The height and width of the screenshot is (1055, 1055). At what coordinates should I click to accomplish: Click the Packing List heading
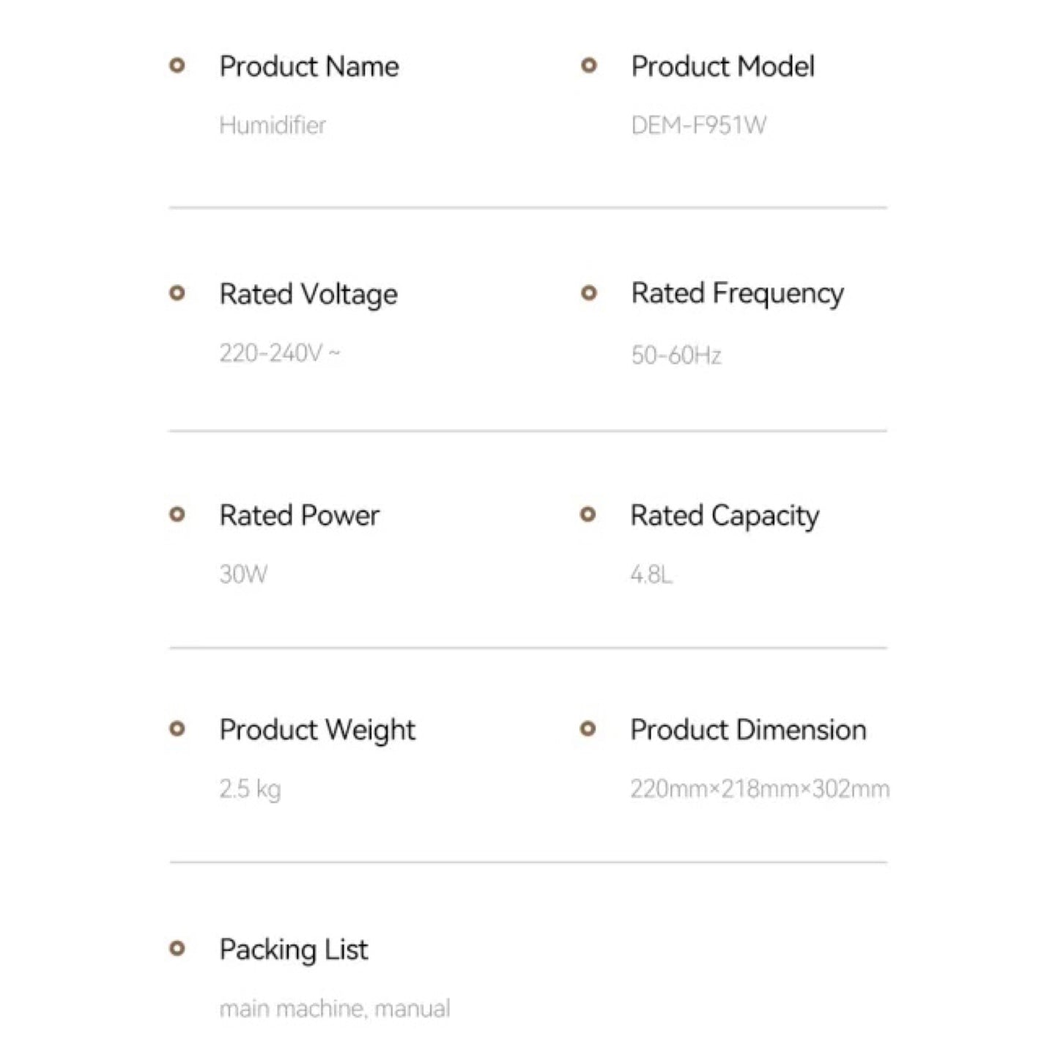coord(293,949)
